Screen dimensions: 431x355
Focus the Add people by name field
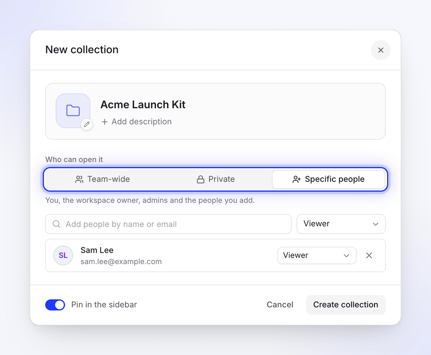[x=168, y=224]
